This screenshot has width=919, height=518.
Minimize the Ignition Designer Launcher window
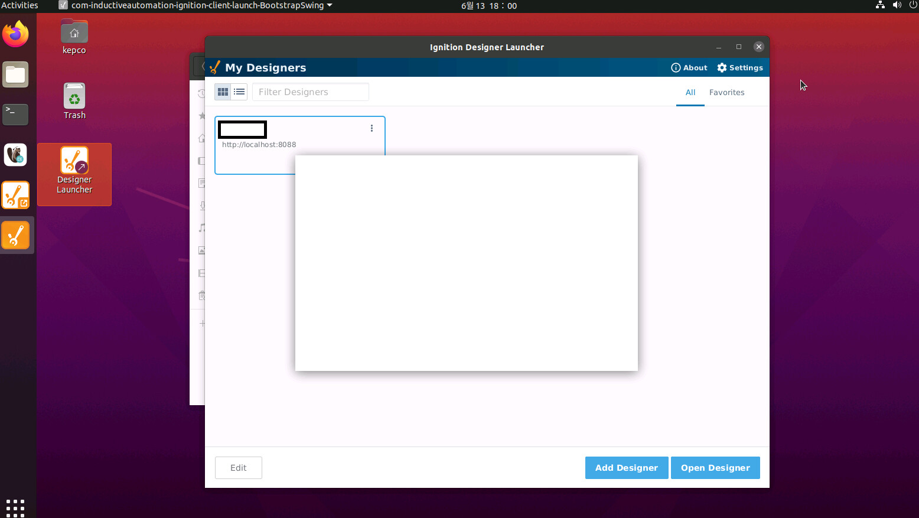click(719, 47)
